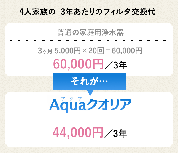Image resolution: width=178 pixels, height=153 pixels.
Task: Click the ／3年 text beside 44,000円
Action: coord(115,134)
